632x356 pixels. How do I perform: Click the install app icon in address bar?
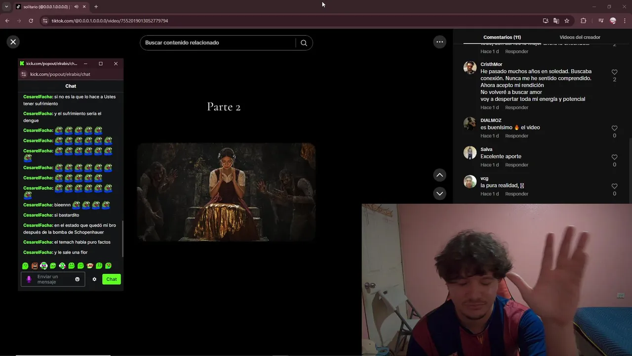tap(546, 21)
